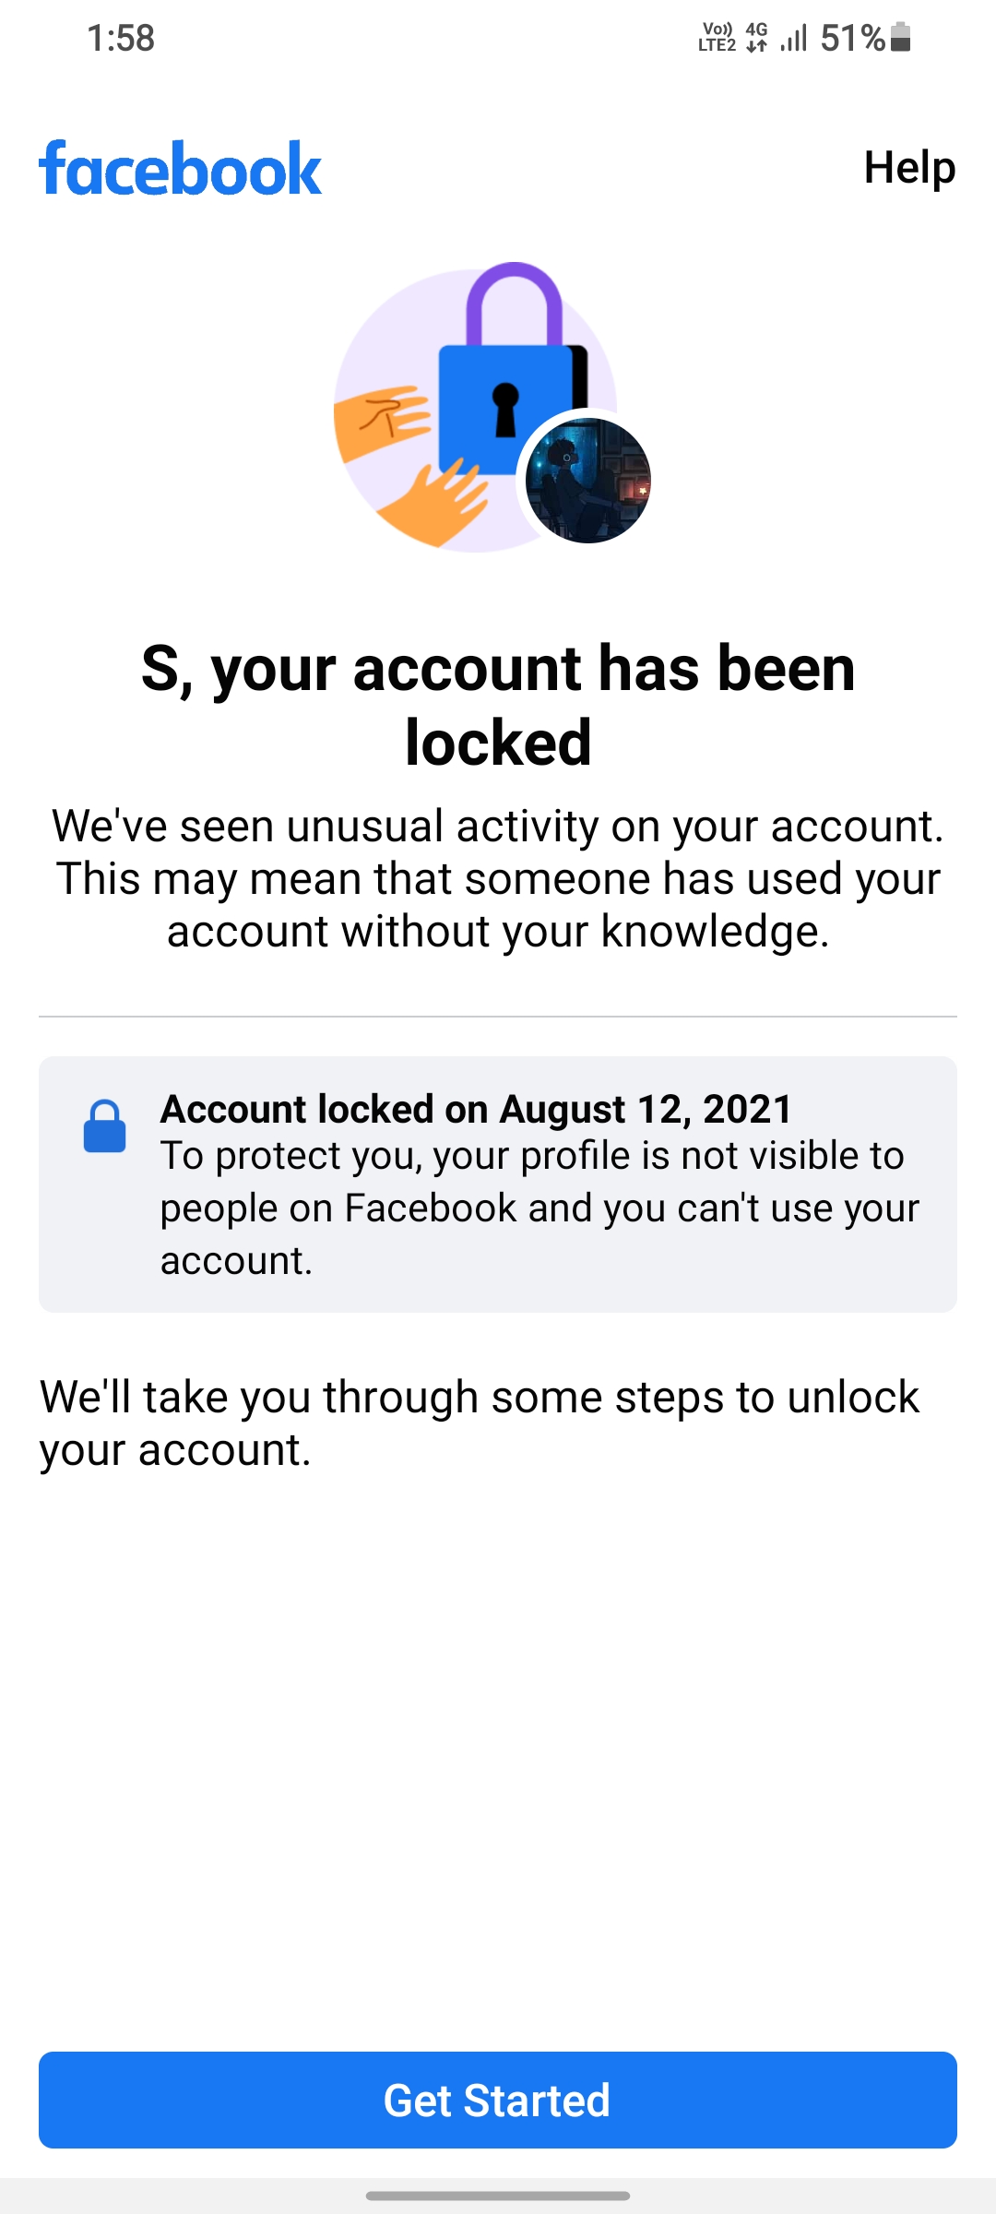Tap the unusual activity description paragraph
The height and width of the screenshot is (2214, 996).
[498, 878]
